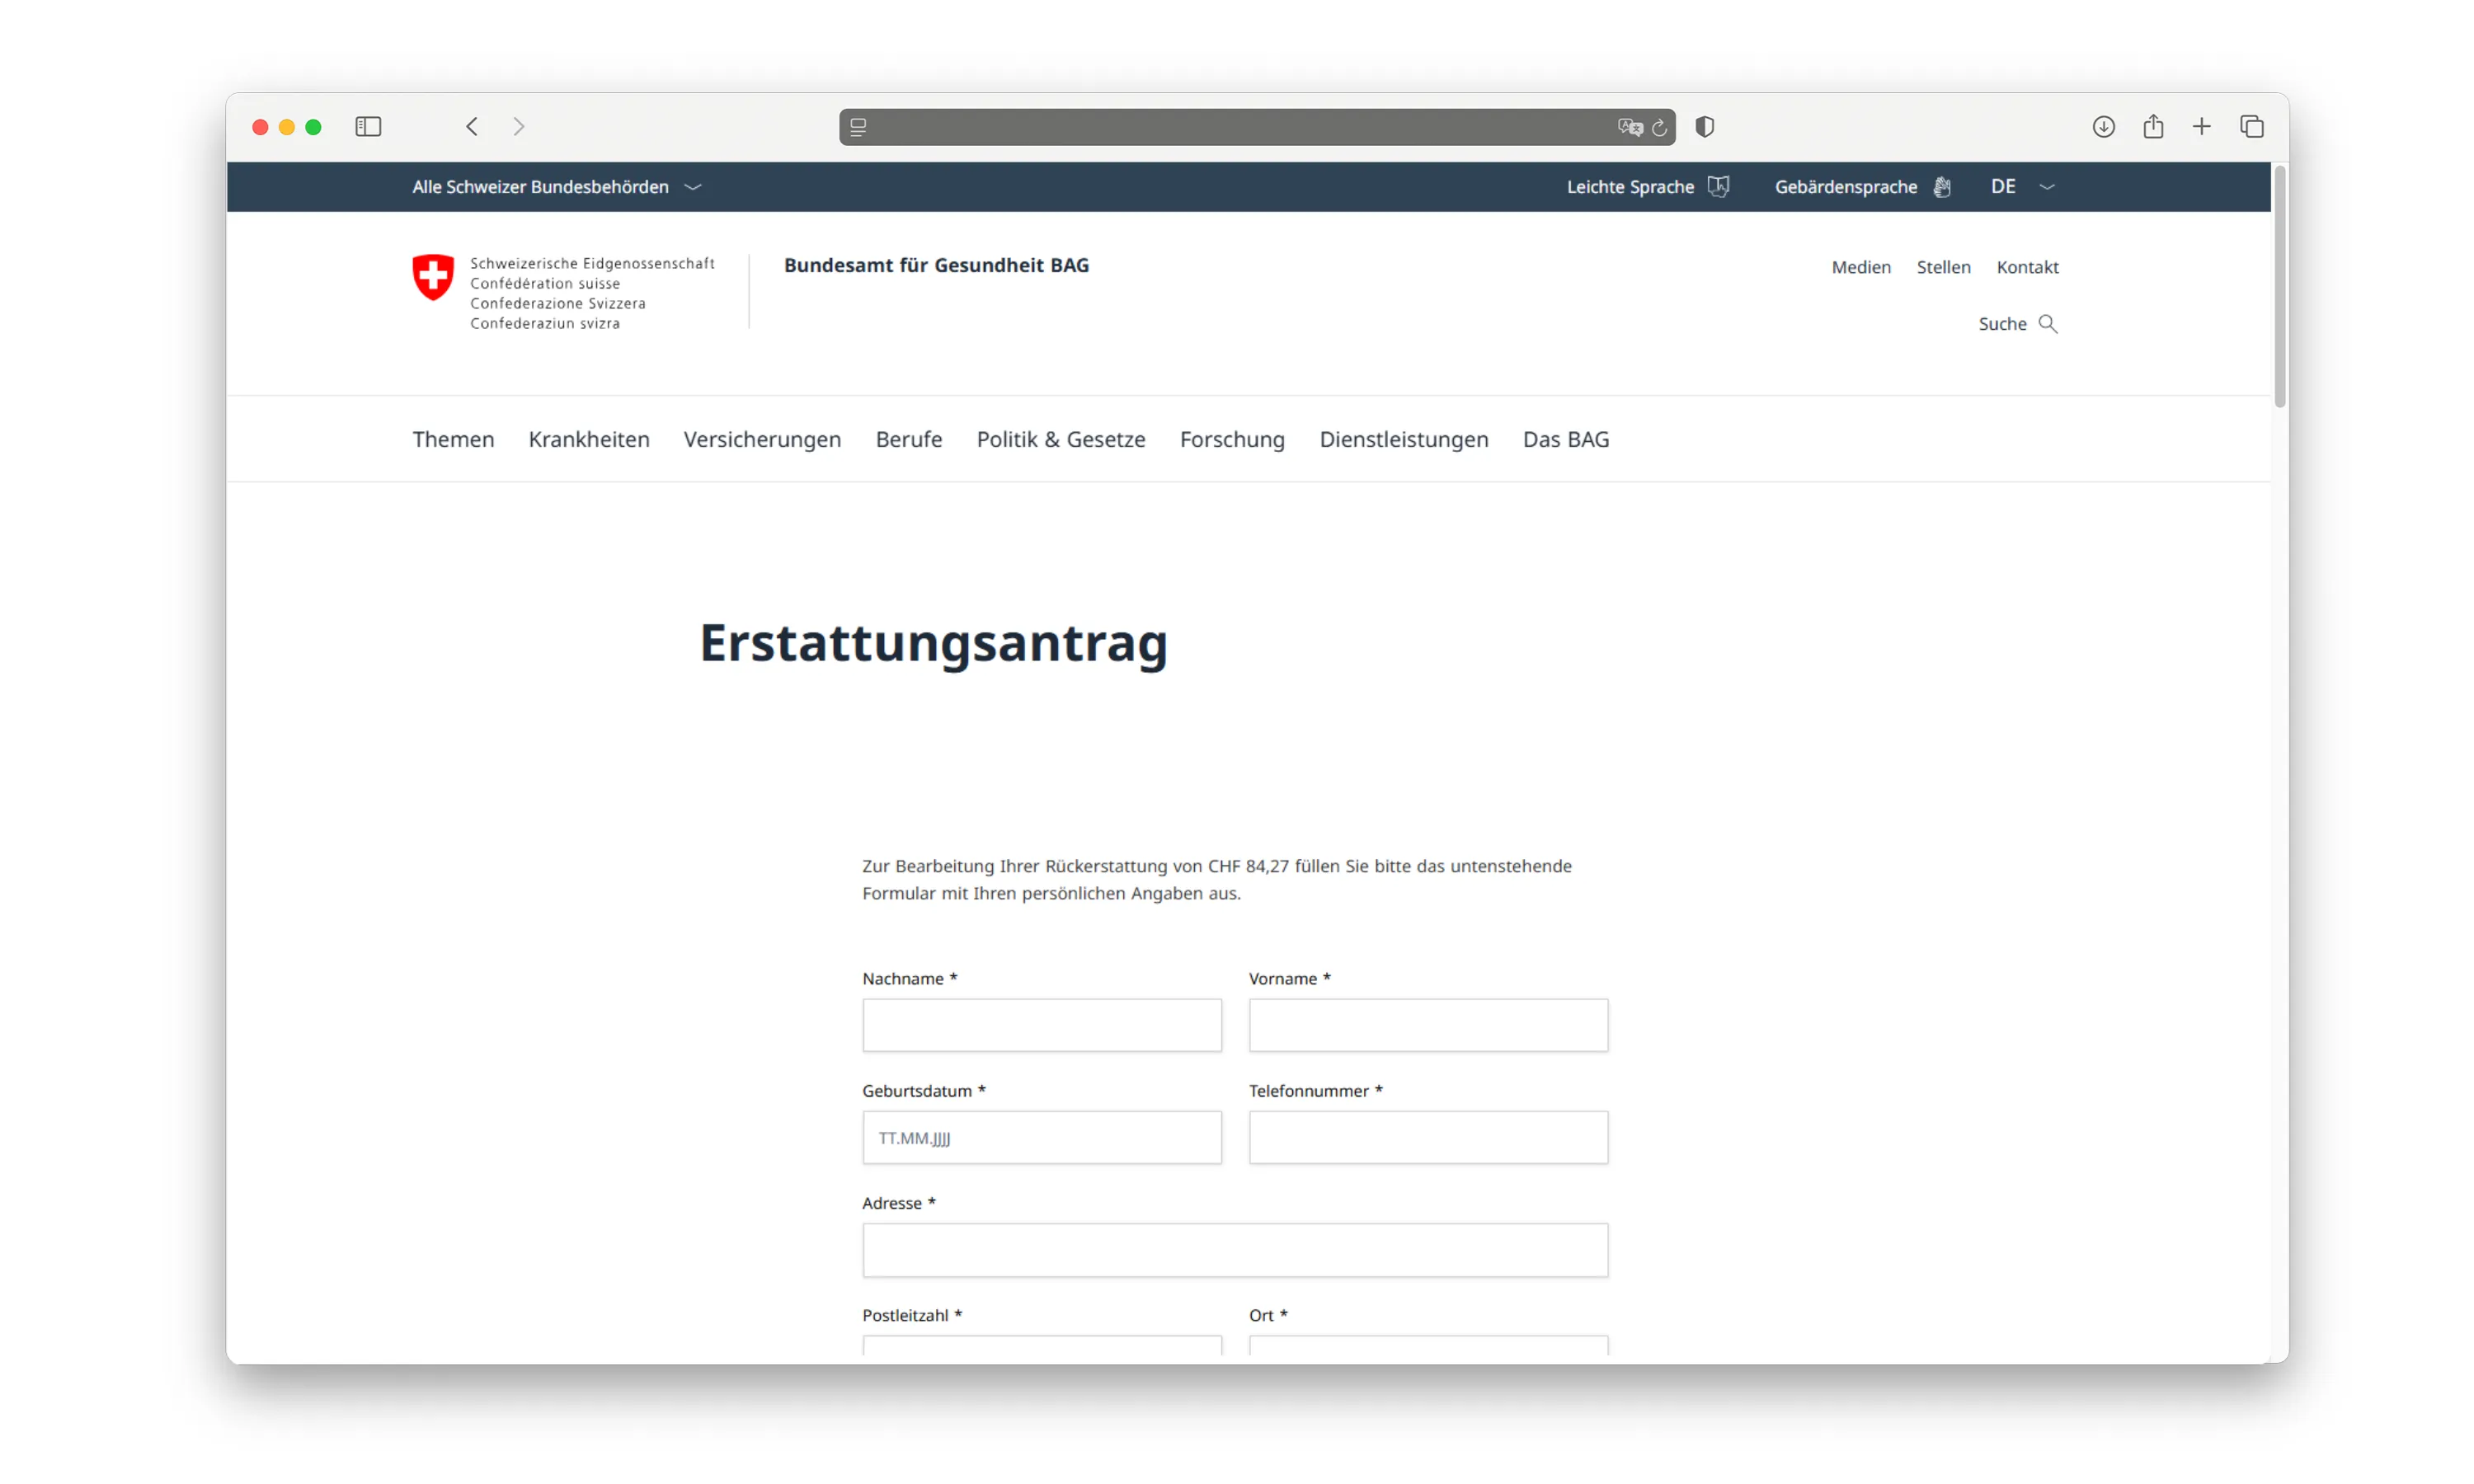Screen dimensions: 2474x1484
Task: Toggle the Safari sidebar
Action: pos(368,126)
